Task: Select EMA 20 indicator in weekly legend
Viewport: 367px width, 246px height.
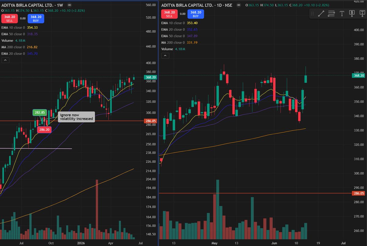Action: (x=19, y=54)
